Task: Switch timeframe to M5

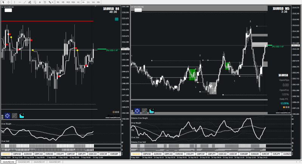Action: pyautogui.click(x=63, y=2)
